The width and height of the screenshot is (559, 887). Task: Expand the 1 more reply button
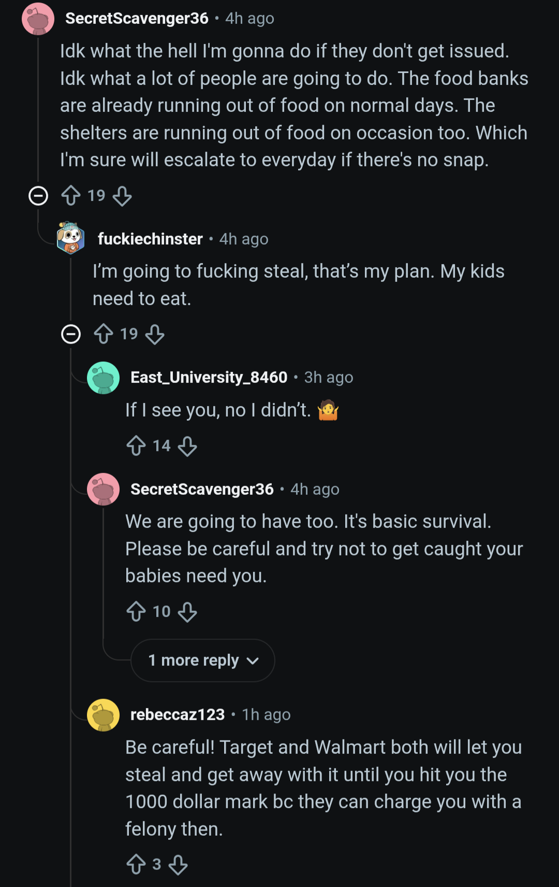(203, 661)
